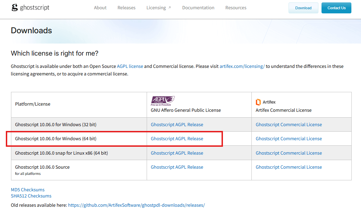Image resolution: width=361 pixels, height=216 pixels.
Task: Open the Releases menu item
Action: tap(126, 8)
